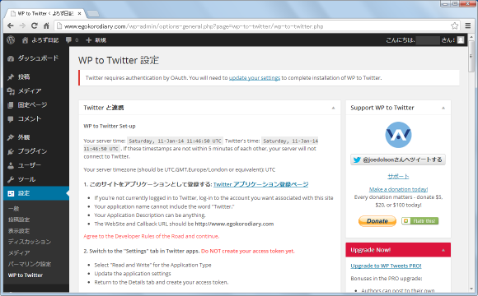Bookmark this page with the star icon
Viewport: 478px width, 296px height.
pos(455,25)
